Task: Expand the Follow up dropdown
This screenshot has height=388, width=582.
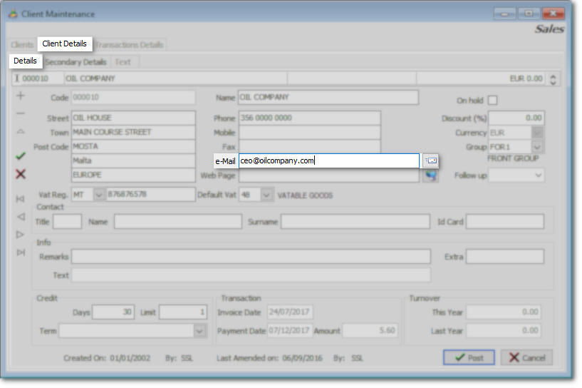Action: 537,175
